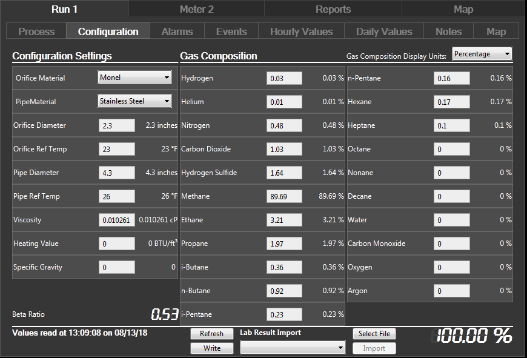
Task: Click the Events sub-tab
Action: pos(231,31)
